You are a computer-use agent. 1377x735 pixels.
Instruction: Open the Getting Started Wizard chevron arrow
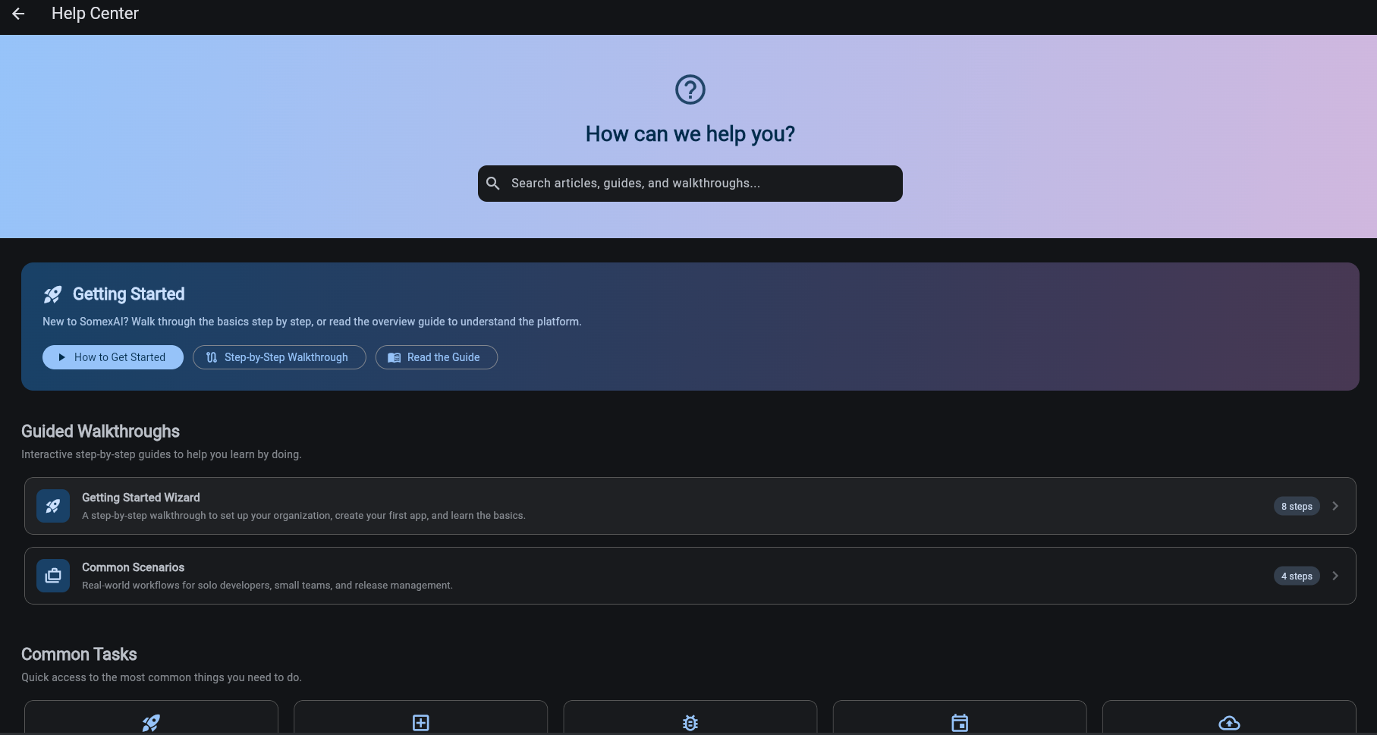pos(1335,505)
